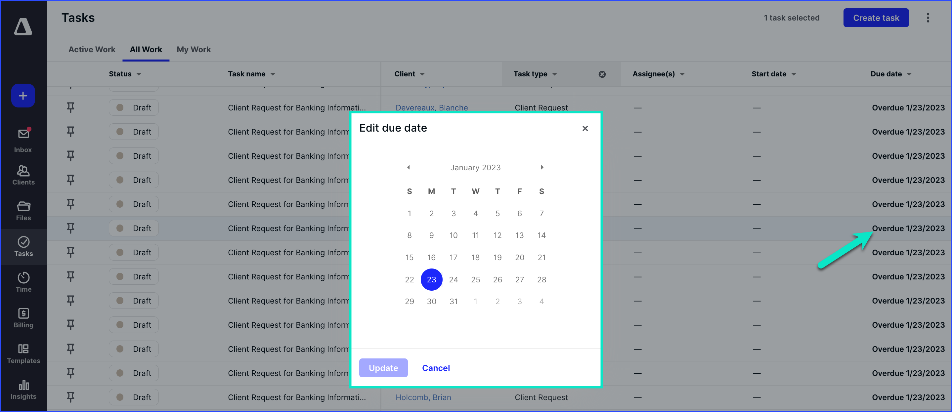The width and height of the screenshot is (952, 412).
Task: Open the Due date column dropdown
Action: [909, 74]
